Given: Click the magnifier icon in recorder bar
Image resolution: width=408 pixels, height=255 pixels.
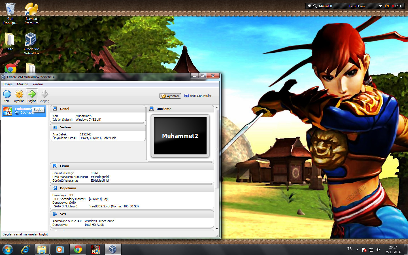Looking at the screenshot, I should tap(315, 6).
